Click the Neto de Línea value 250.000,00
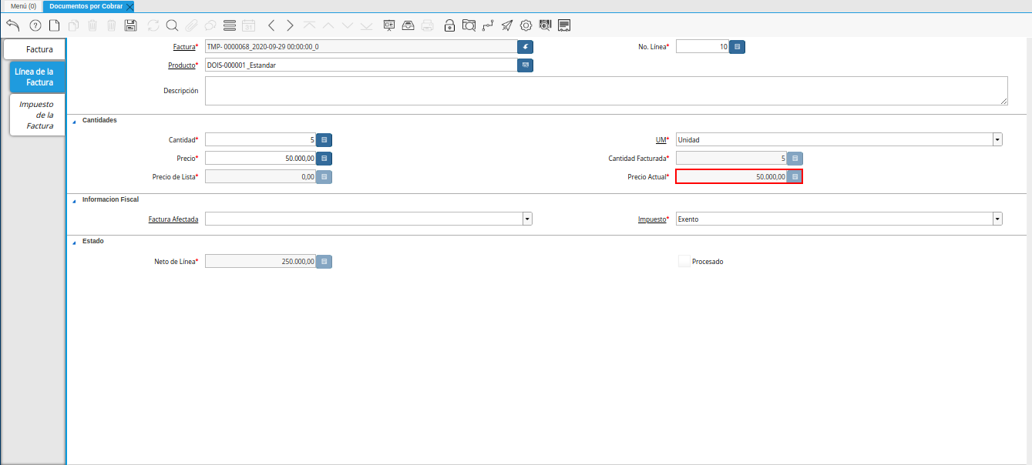The image size is (1032, 465). 261,262
